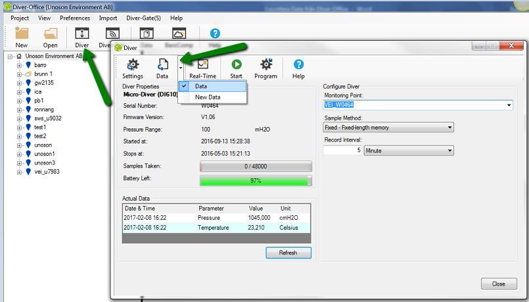
Task: Expand the gw2135 tree node
Action: tap(19, 83)
